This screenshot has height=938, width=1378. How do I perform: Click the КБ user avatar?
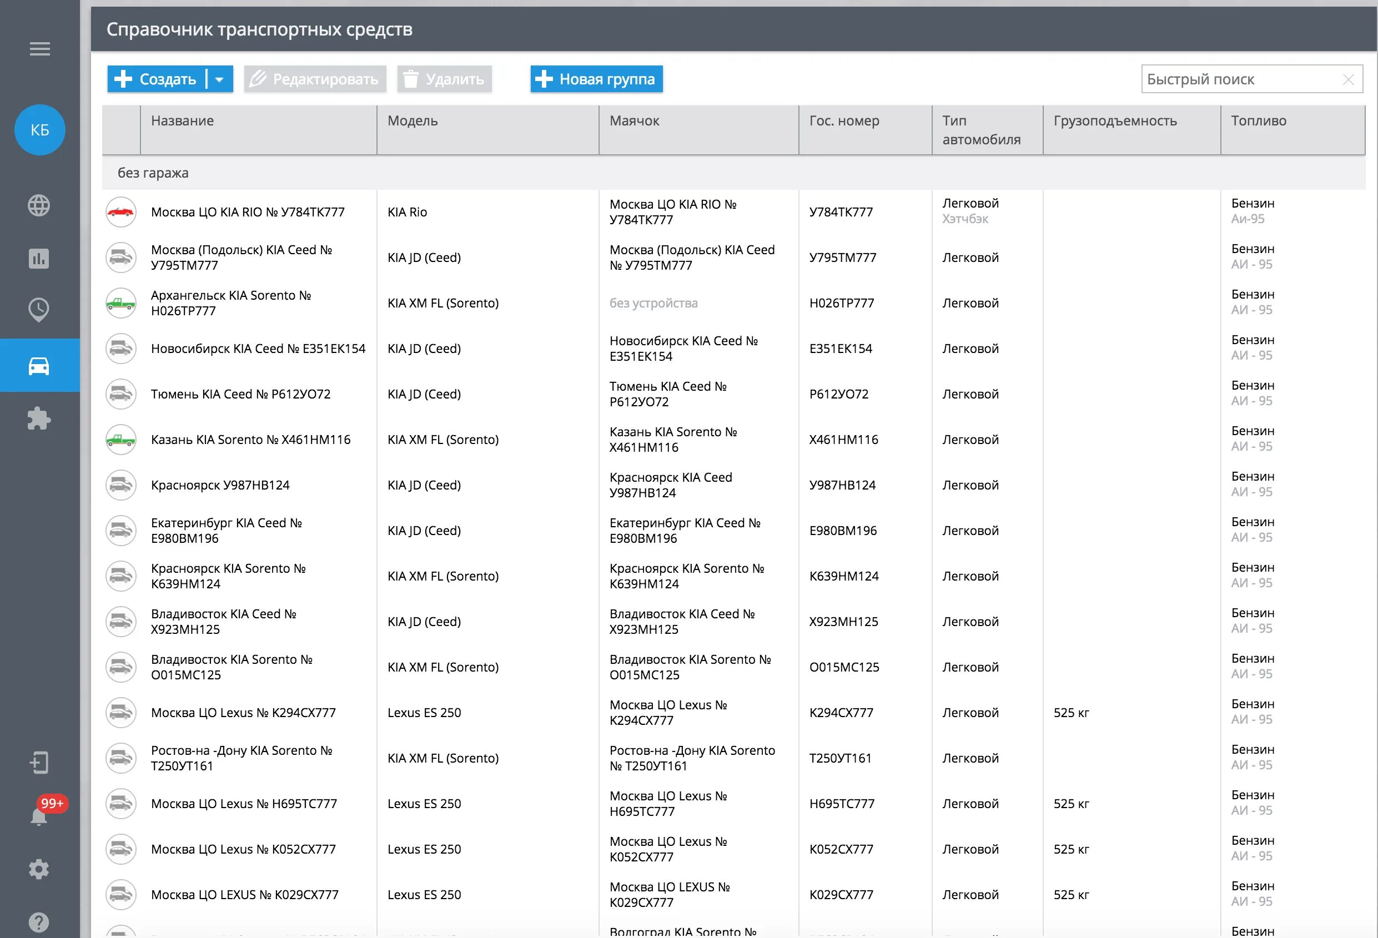40,130
